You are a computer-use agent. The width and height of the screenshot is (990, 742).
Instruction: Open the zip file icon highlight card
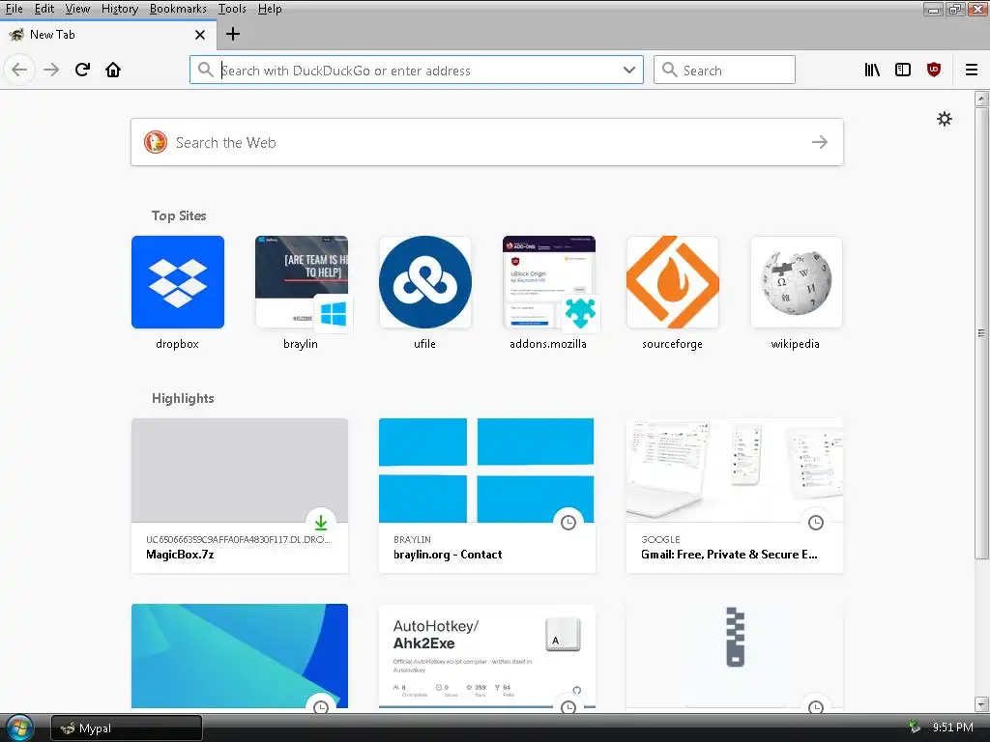coord(735,657)
